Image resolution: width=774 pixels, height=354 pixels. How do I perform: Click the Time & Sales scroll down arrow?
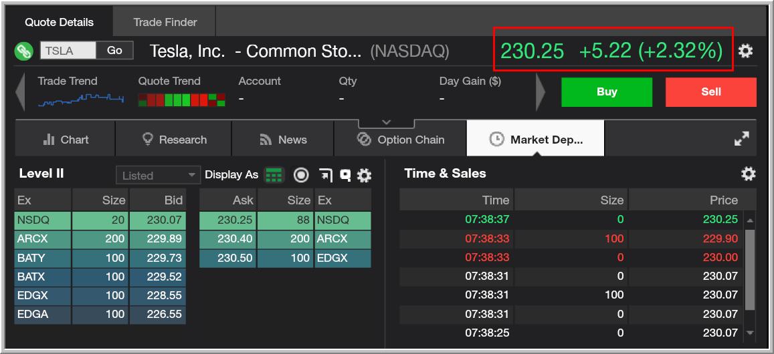750,333
